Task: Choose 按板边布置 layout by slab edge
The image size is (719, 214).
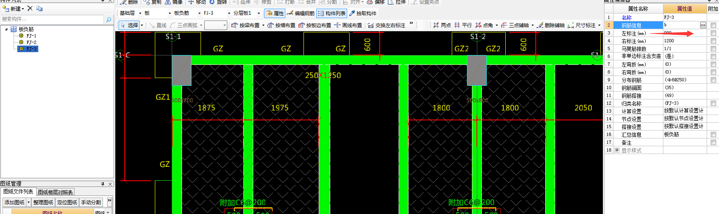Action: tap(315, 25)
